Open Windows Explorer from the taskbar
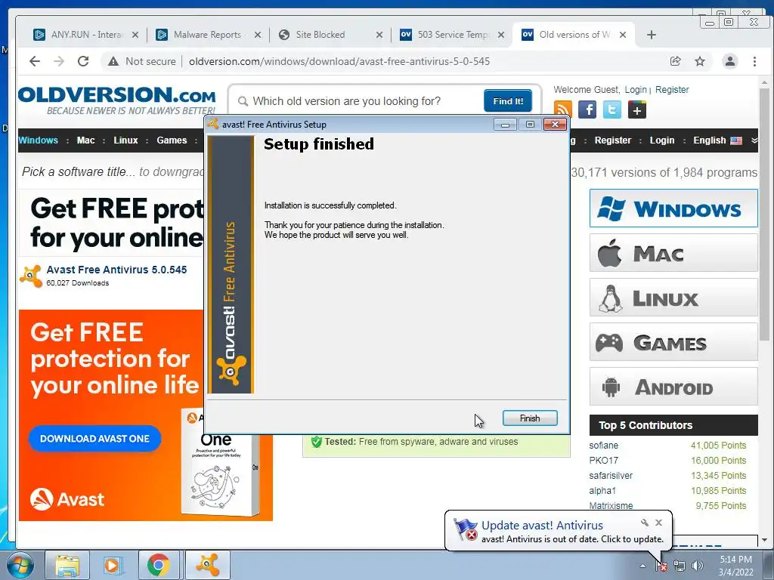Screen dimensions: 774x580 (67, 565)
